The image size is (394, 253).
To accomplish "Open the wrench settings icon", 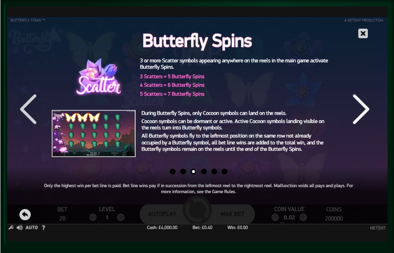I will point(11,228).
